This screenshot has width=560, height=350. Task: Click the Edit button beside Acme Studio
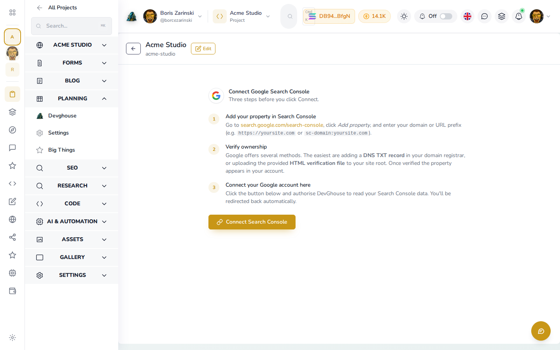click(x=203, y=49)
